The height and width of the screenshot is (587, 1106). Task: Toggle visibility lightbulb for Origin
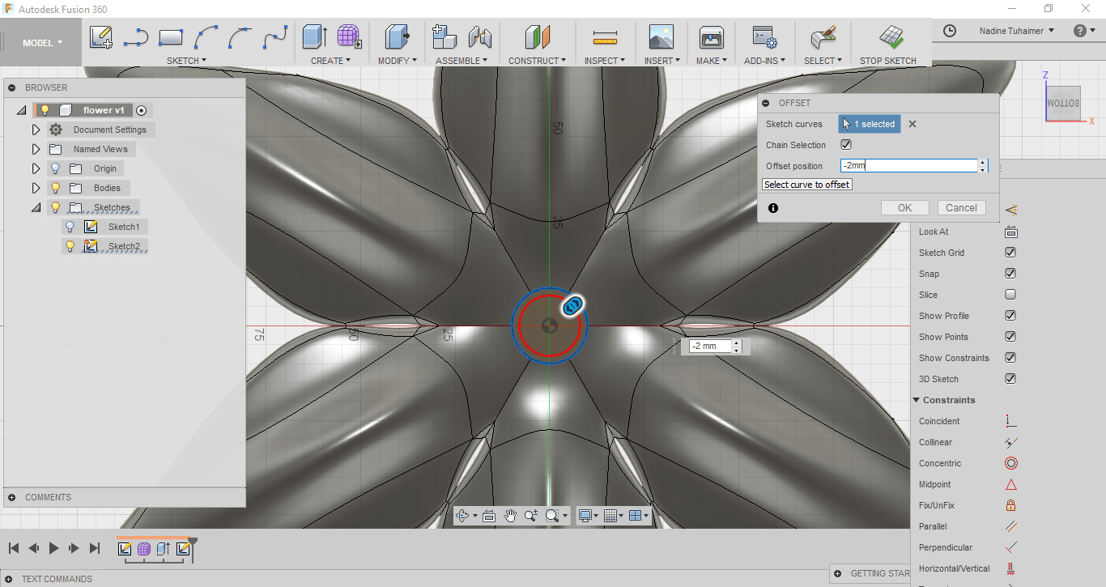(55, 168)
